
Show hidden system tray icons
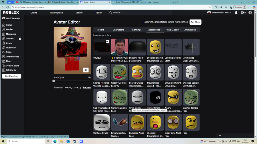pos(220,141)
